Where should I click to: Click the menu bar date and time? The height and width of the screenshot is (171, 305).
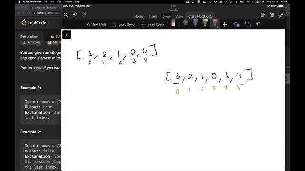click(276, 2)
